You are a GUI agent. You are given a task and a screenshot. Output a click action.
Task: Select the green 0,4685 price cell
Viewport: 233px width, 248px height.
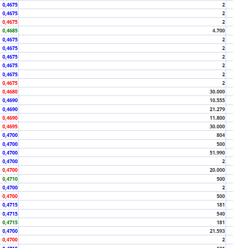click(x=9, y=30)
